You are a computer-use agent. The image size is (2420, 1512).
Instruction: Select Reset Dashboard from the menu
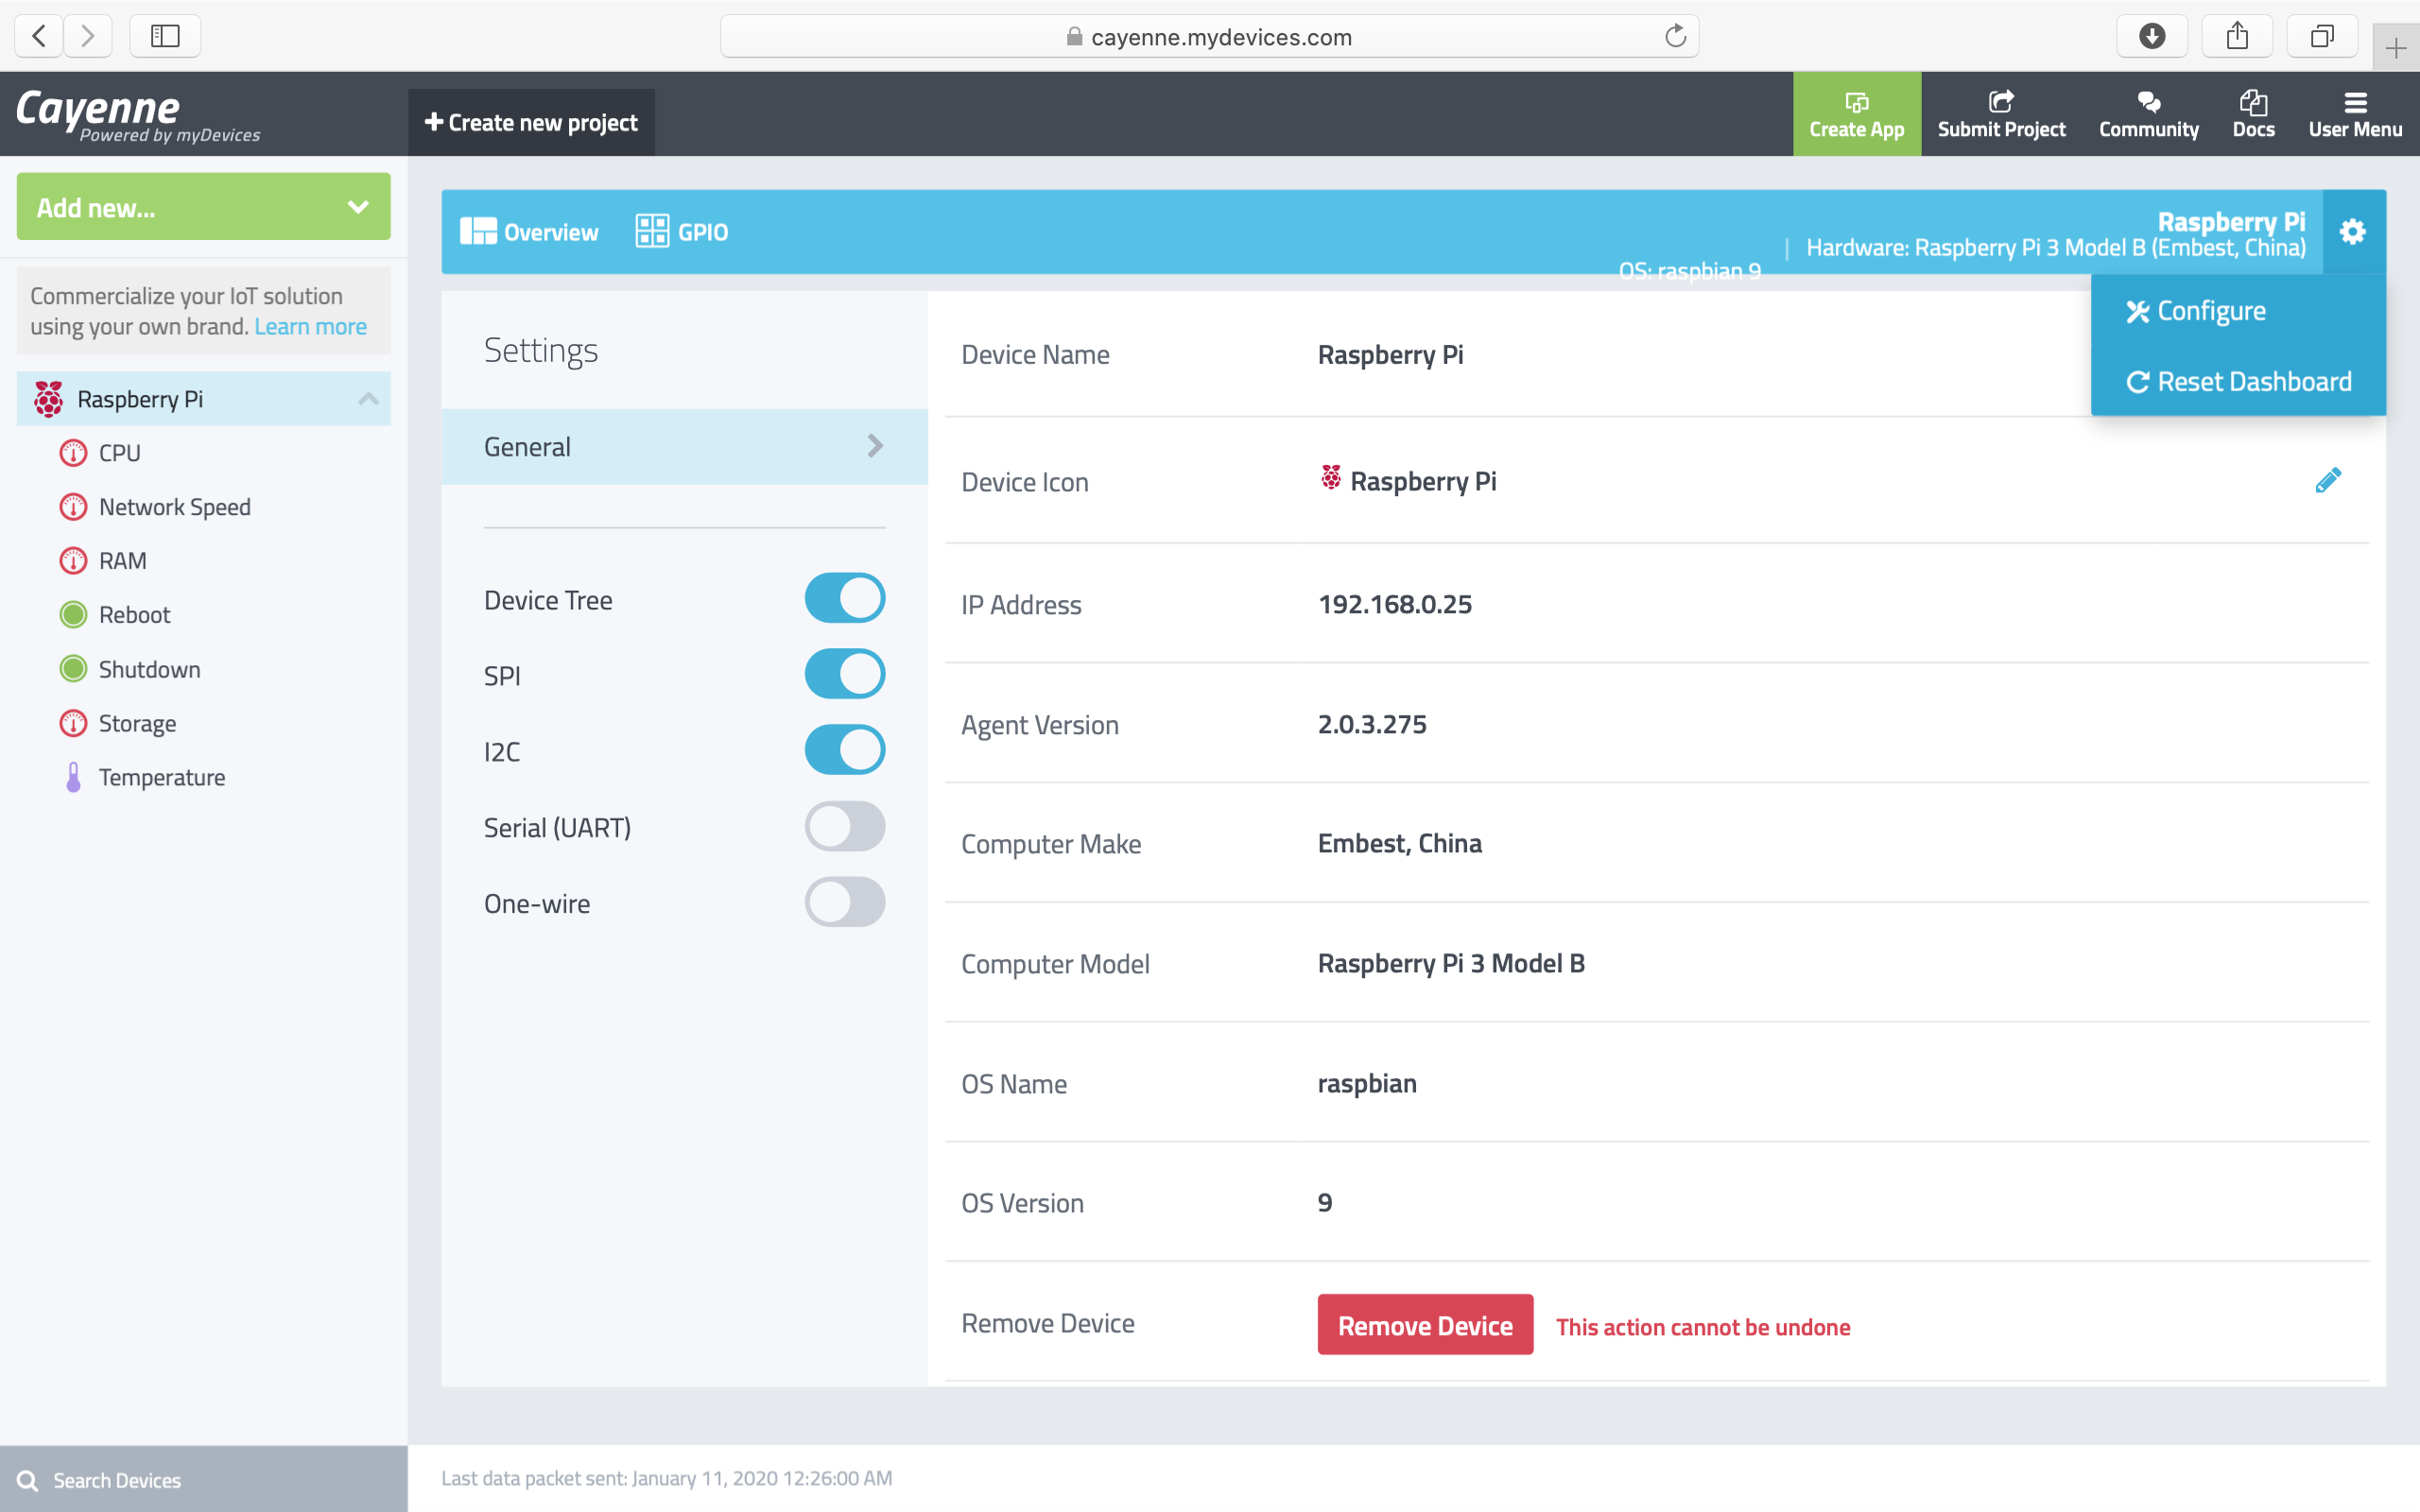[x=2238, y=382]
